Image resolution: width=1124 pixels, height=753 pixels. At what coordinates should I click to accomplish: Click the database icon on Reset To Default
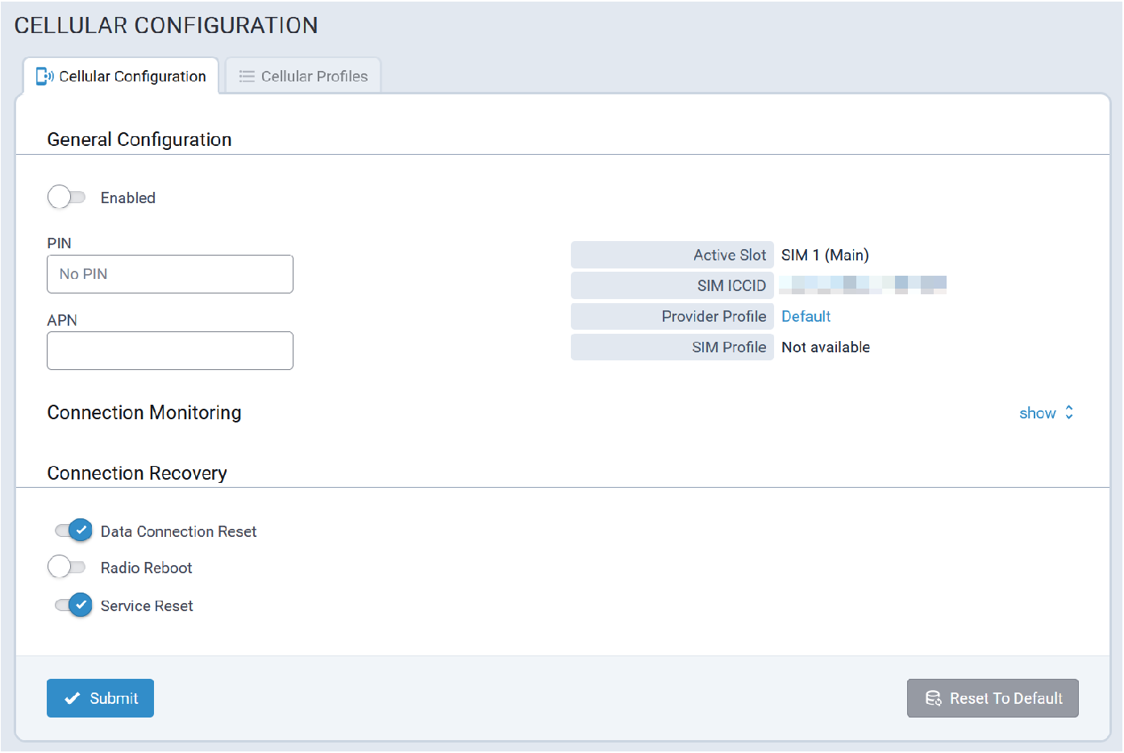pyautogui.click(x=933, y=698)
